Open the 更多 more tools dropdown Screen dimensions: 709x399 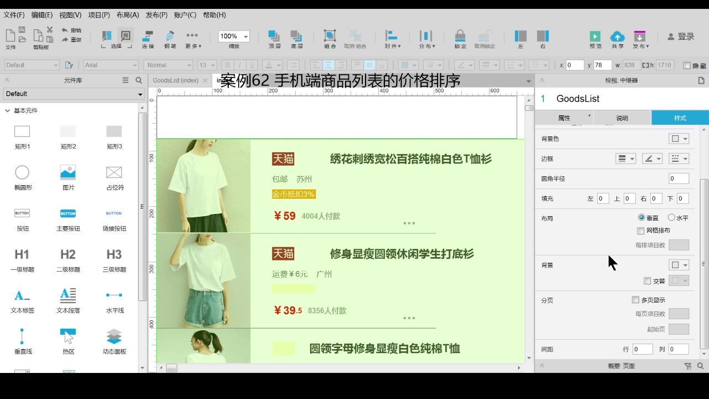pyautogui.click(x=193, y=39)
